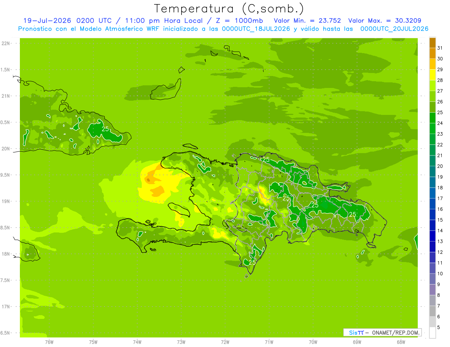
Task: Click the colorbar label "30"
Action: (440, 58)
